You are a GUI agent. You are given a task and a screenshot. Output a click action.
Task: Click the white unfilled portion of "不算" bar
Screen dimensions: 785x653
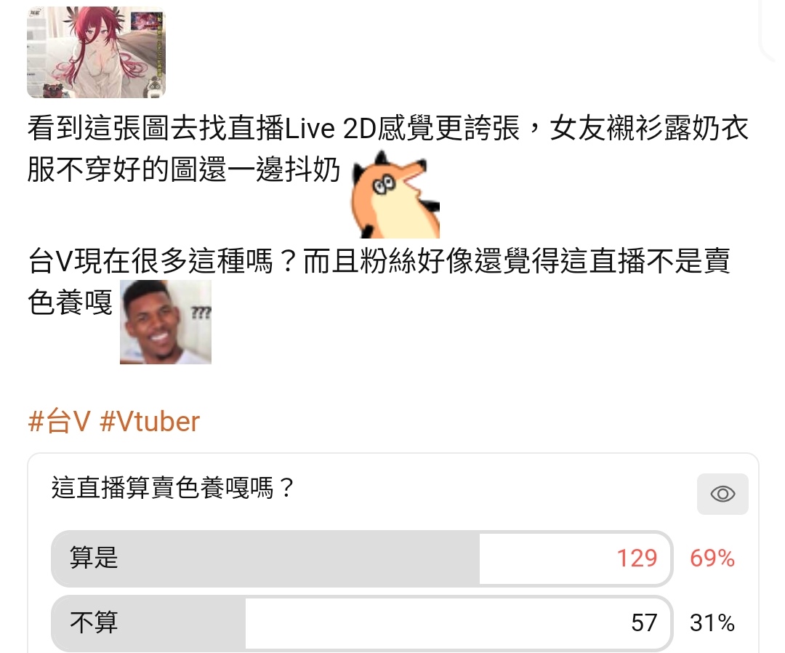458,623
